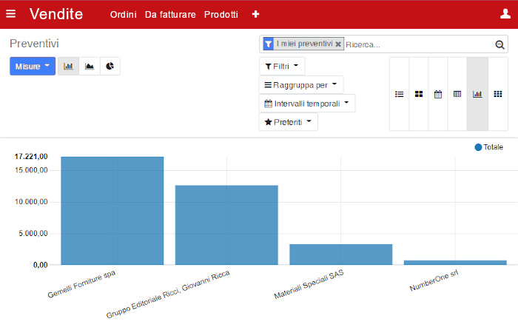Open the user account icon
The width and height of the screenshot is (518, 327).
pos(505,13)
